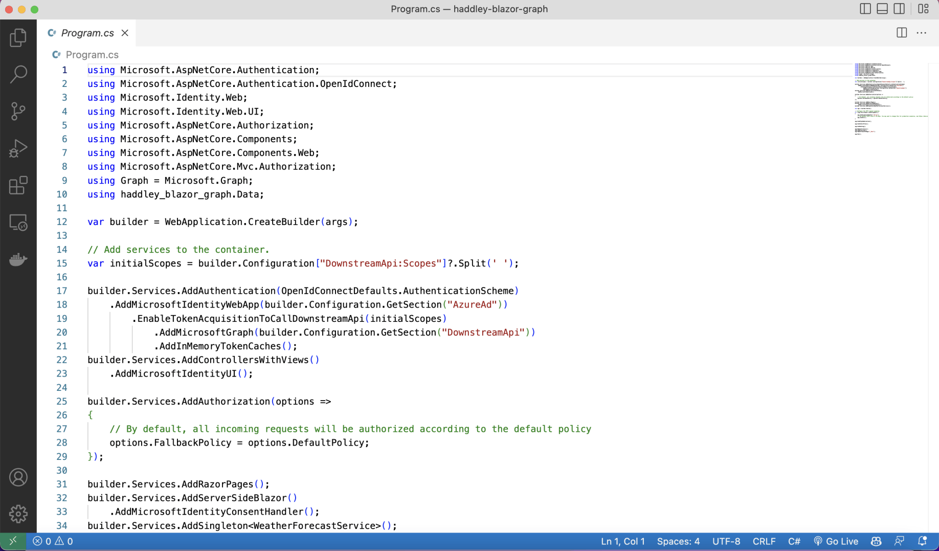Image resolution: width=939 pixels, height=551 pixels.
Task: Open the C# language mode picker
Action: [795, 541]
